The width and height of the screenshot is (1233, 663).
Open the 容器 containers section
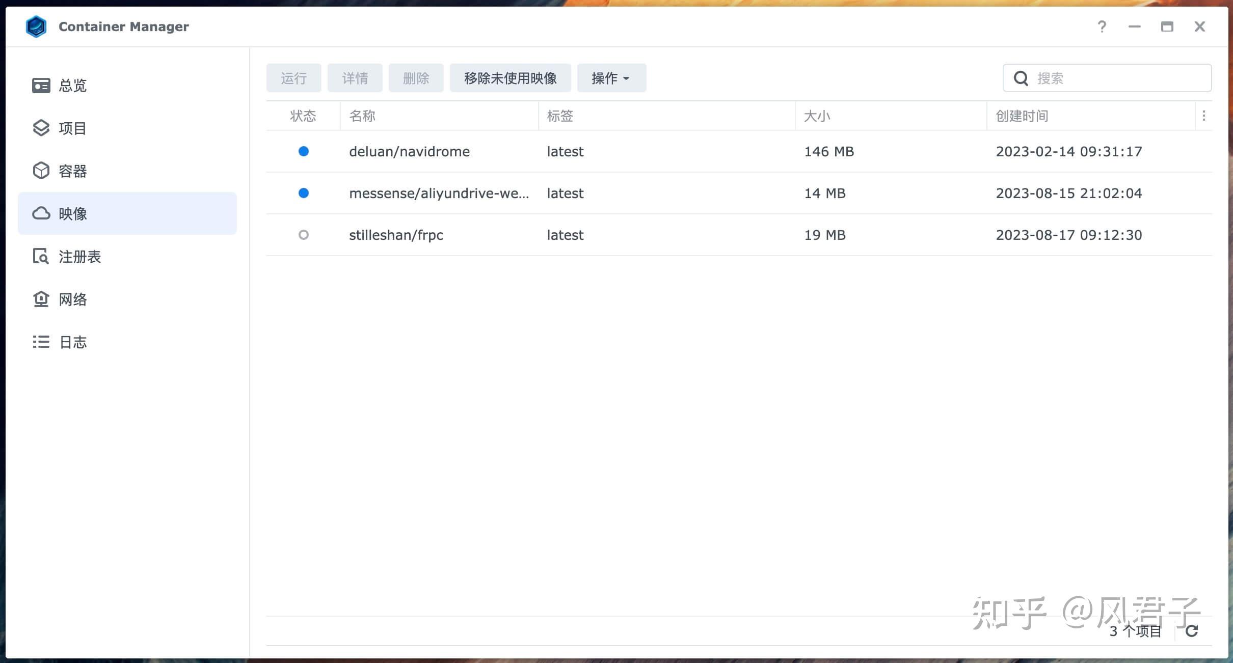73,171
